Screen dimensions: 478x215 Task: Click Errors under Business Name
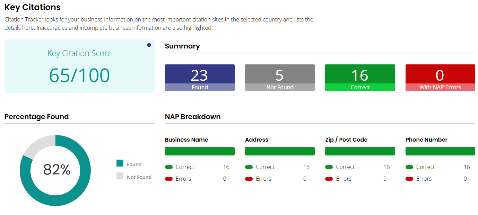183,179
